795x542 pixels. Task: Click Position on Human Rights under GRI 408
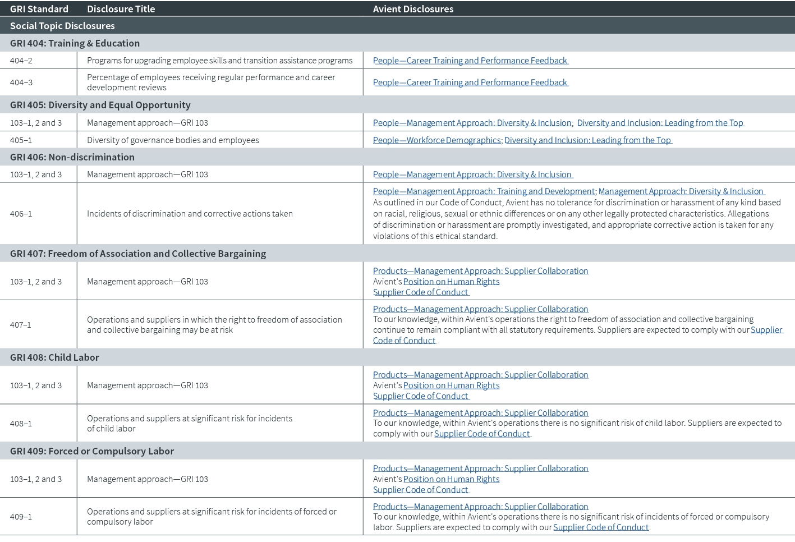pyautogui.click(x=451, y=385)
